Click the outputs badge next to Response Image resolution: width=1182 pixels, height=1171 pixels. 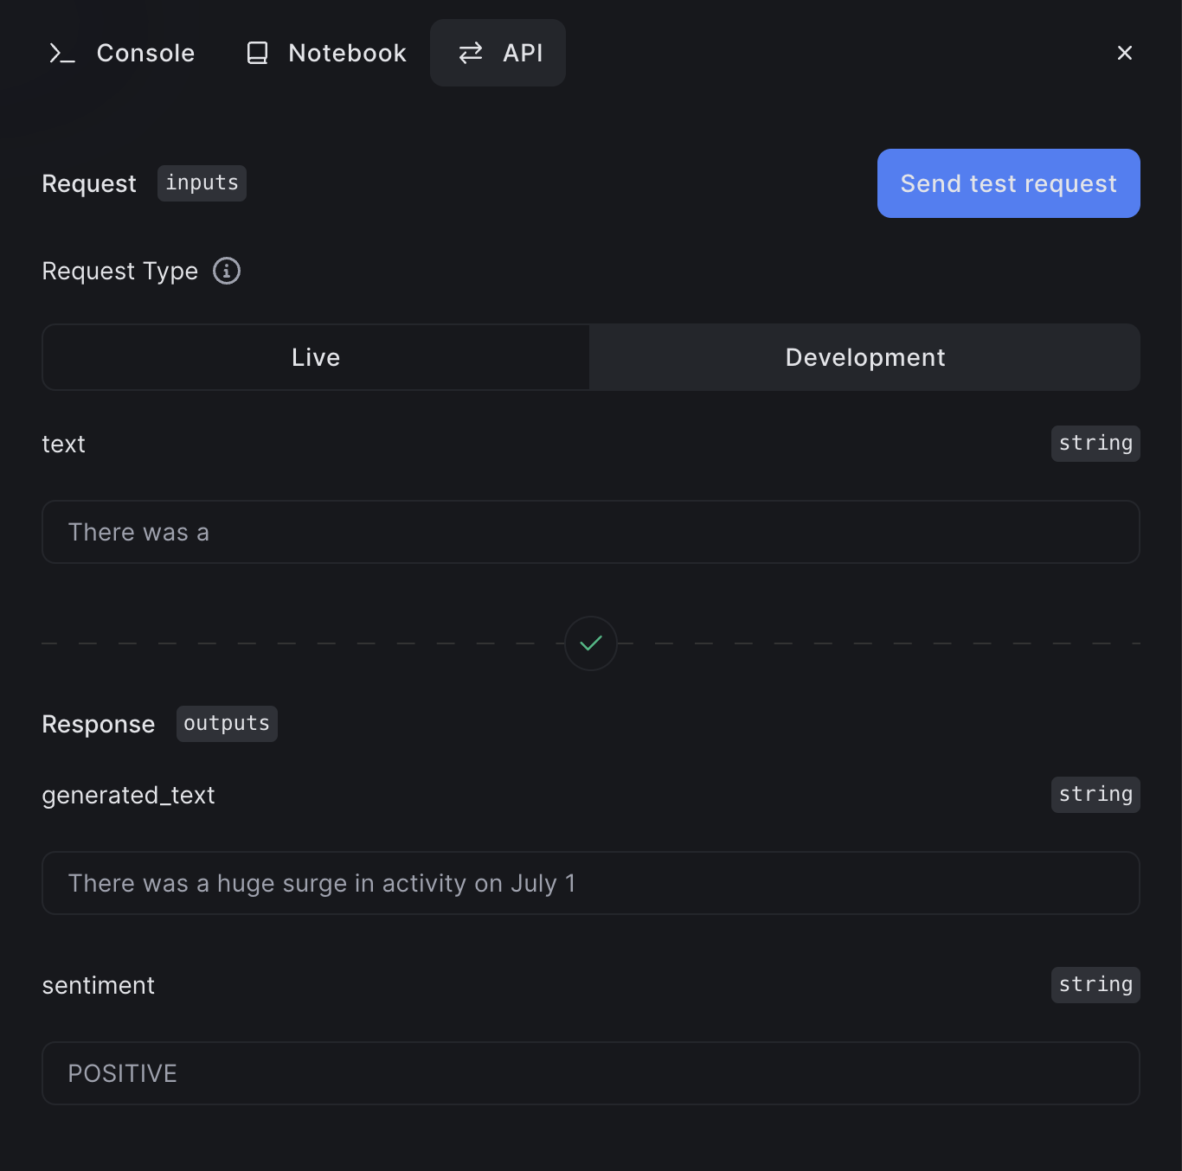coord(227,724)
